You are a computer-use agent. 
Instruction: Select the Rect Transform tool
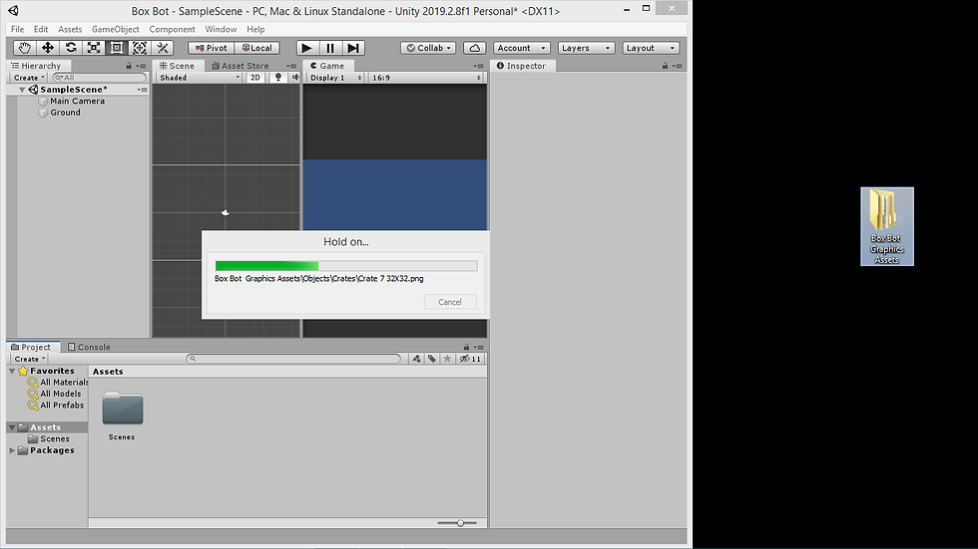pos(117,48)
